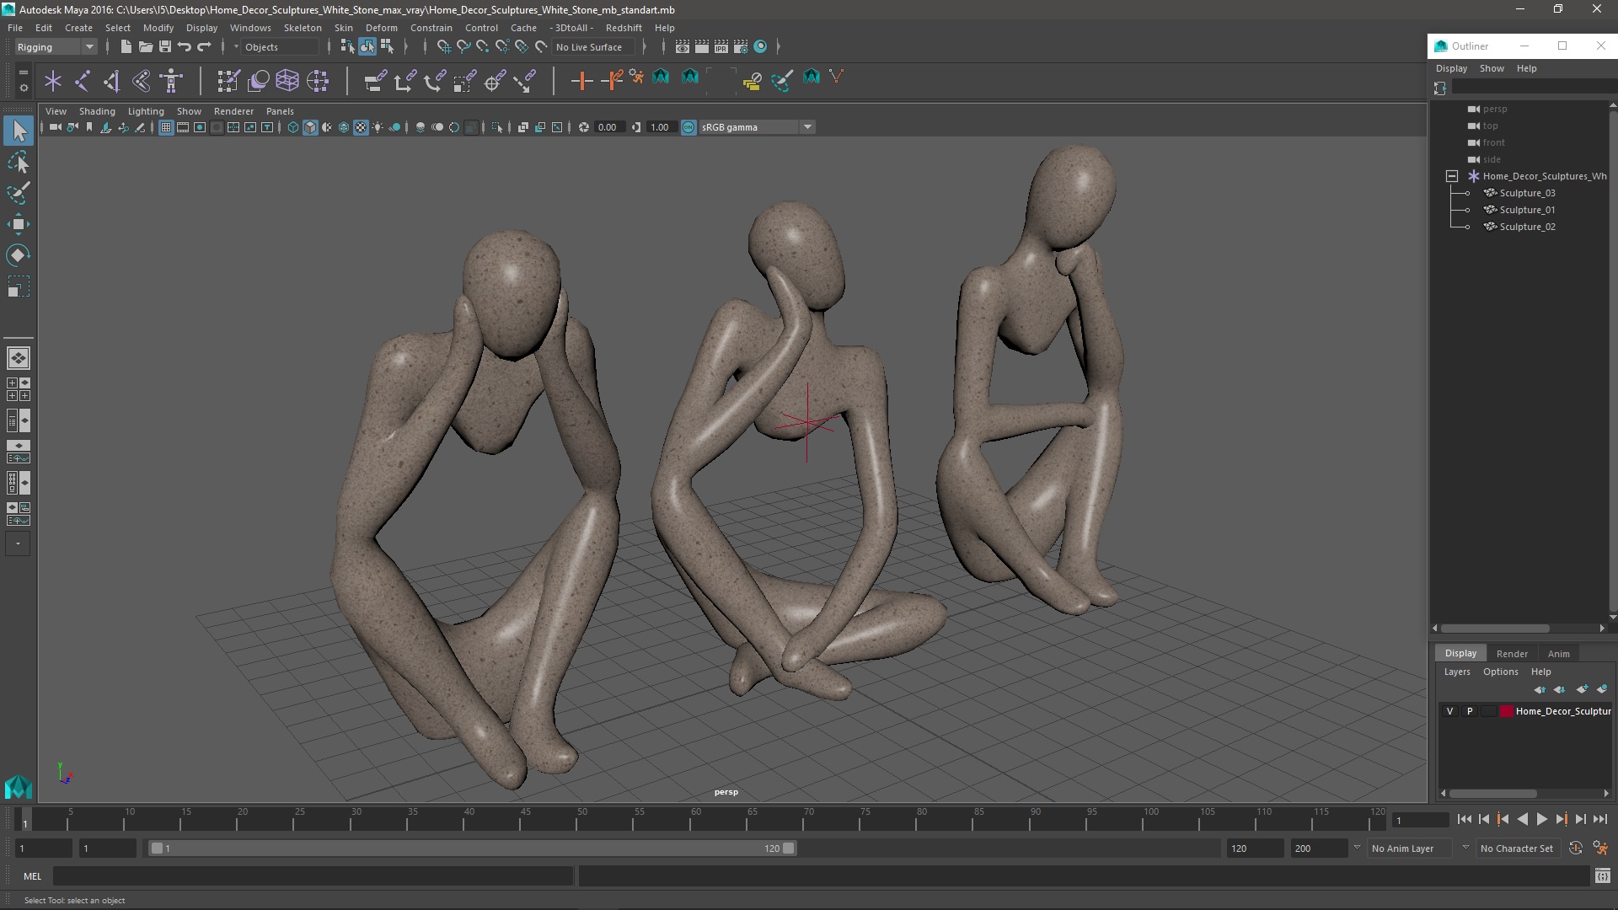Viewport: 1618px width, 910px height.
Task: Toggle isolate select icon
Action: click(x=497, y=127)
